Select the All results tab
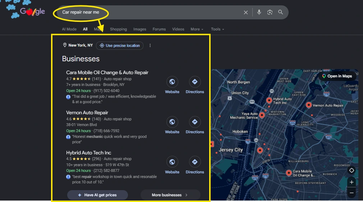Image resolution: width=363 pixels, height=202 pixels. tap(85, 29)
